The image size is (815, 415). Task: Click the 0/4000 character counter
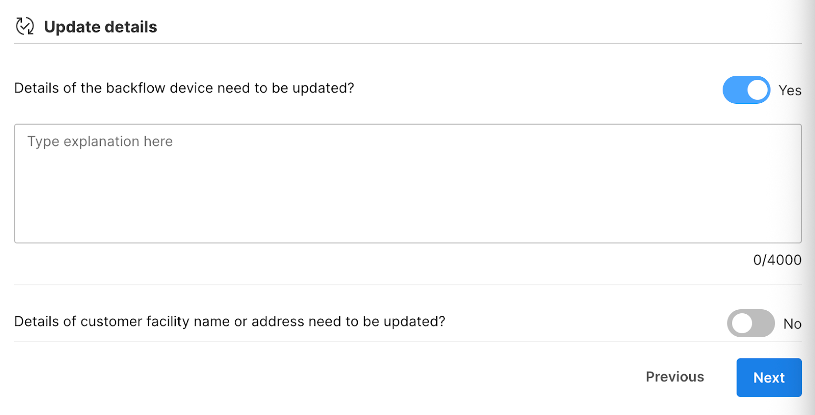[x=777, y=260]
